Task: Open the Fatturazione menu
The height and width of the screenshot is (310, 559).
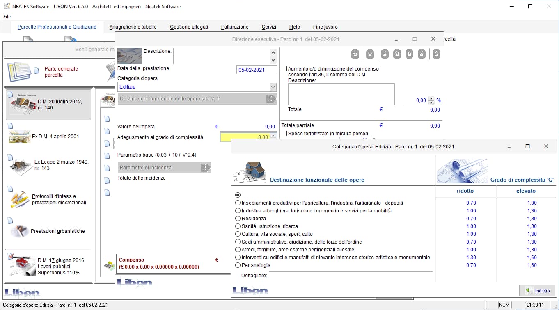Action: (235, 27)
